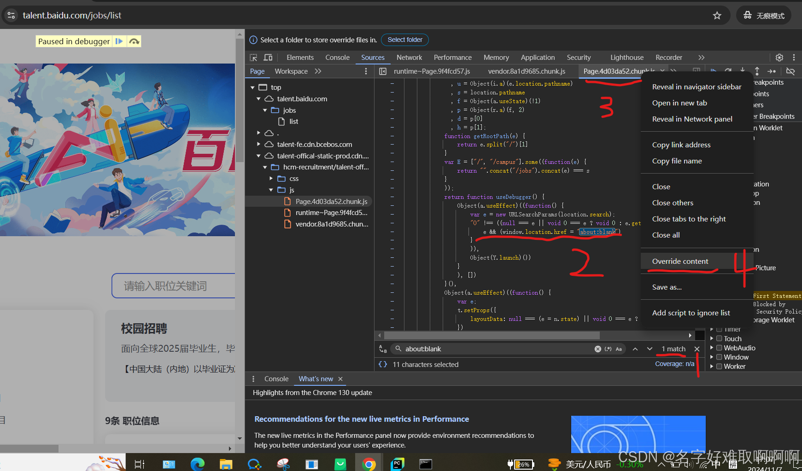
Task: Show more DevTools panels chevron
Action: pos(701,58)
